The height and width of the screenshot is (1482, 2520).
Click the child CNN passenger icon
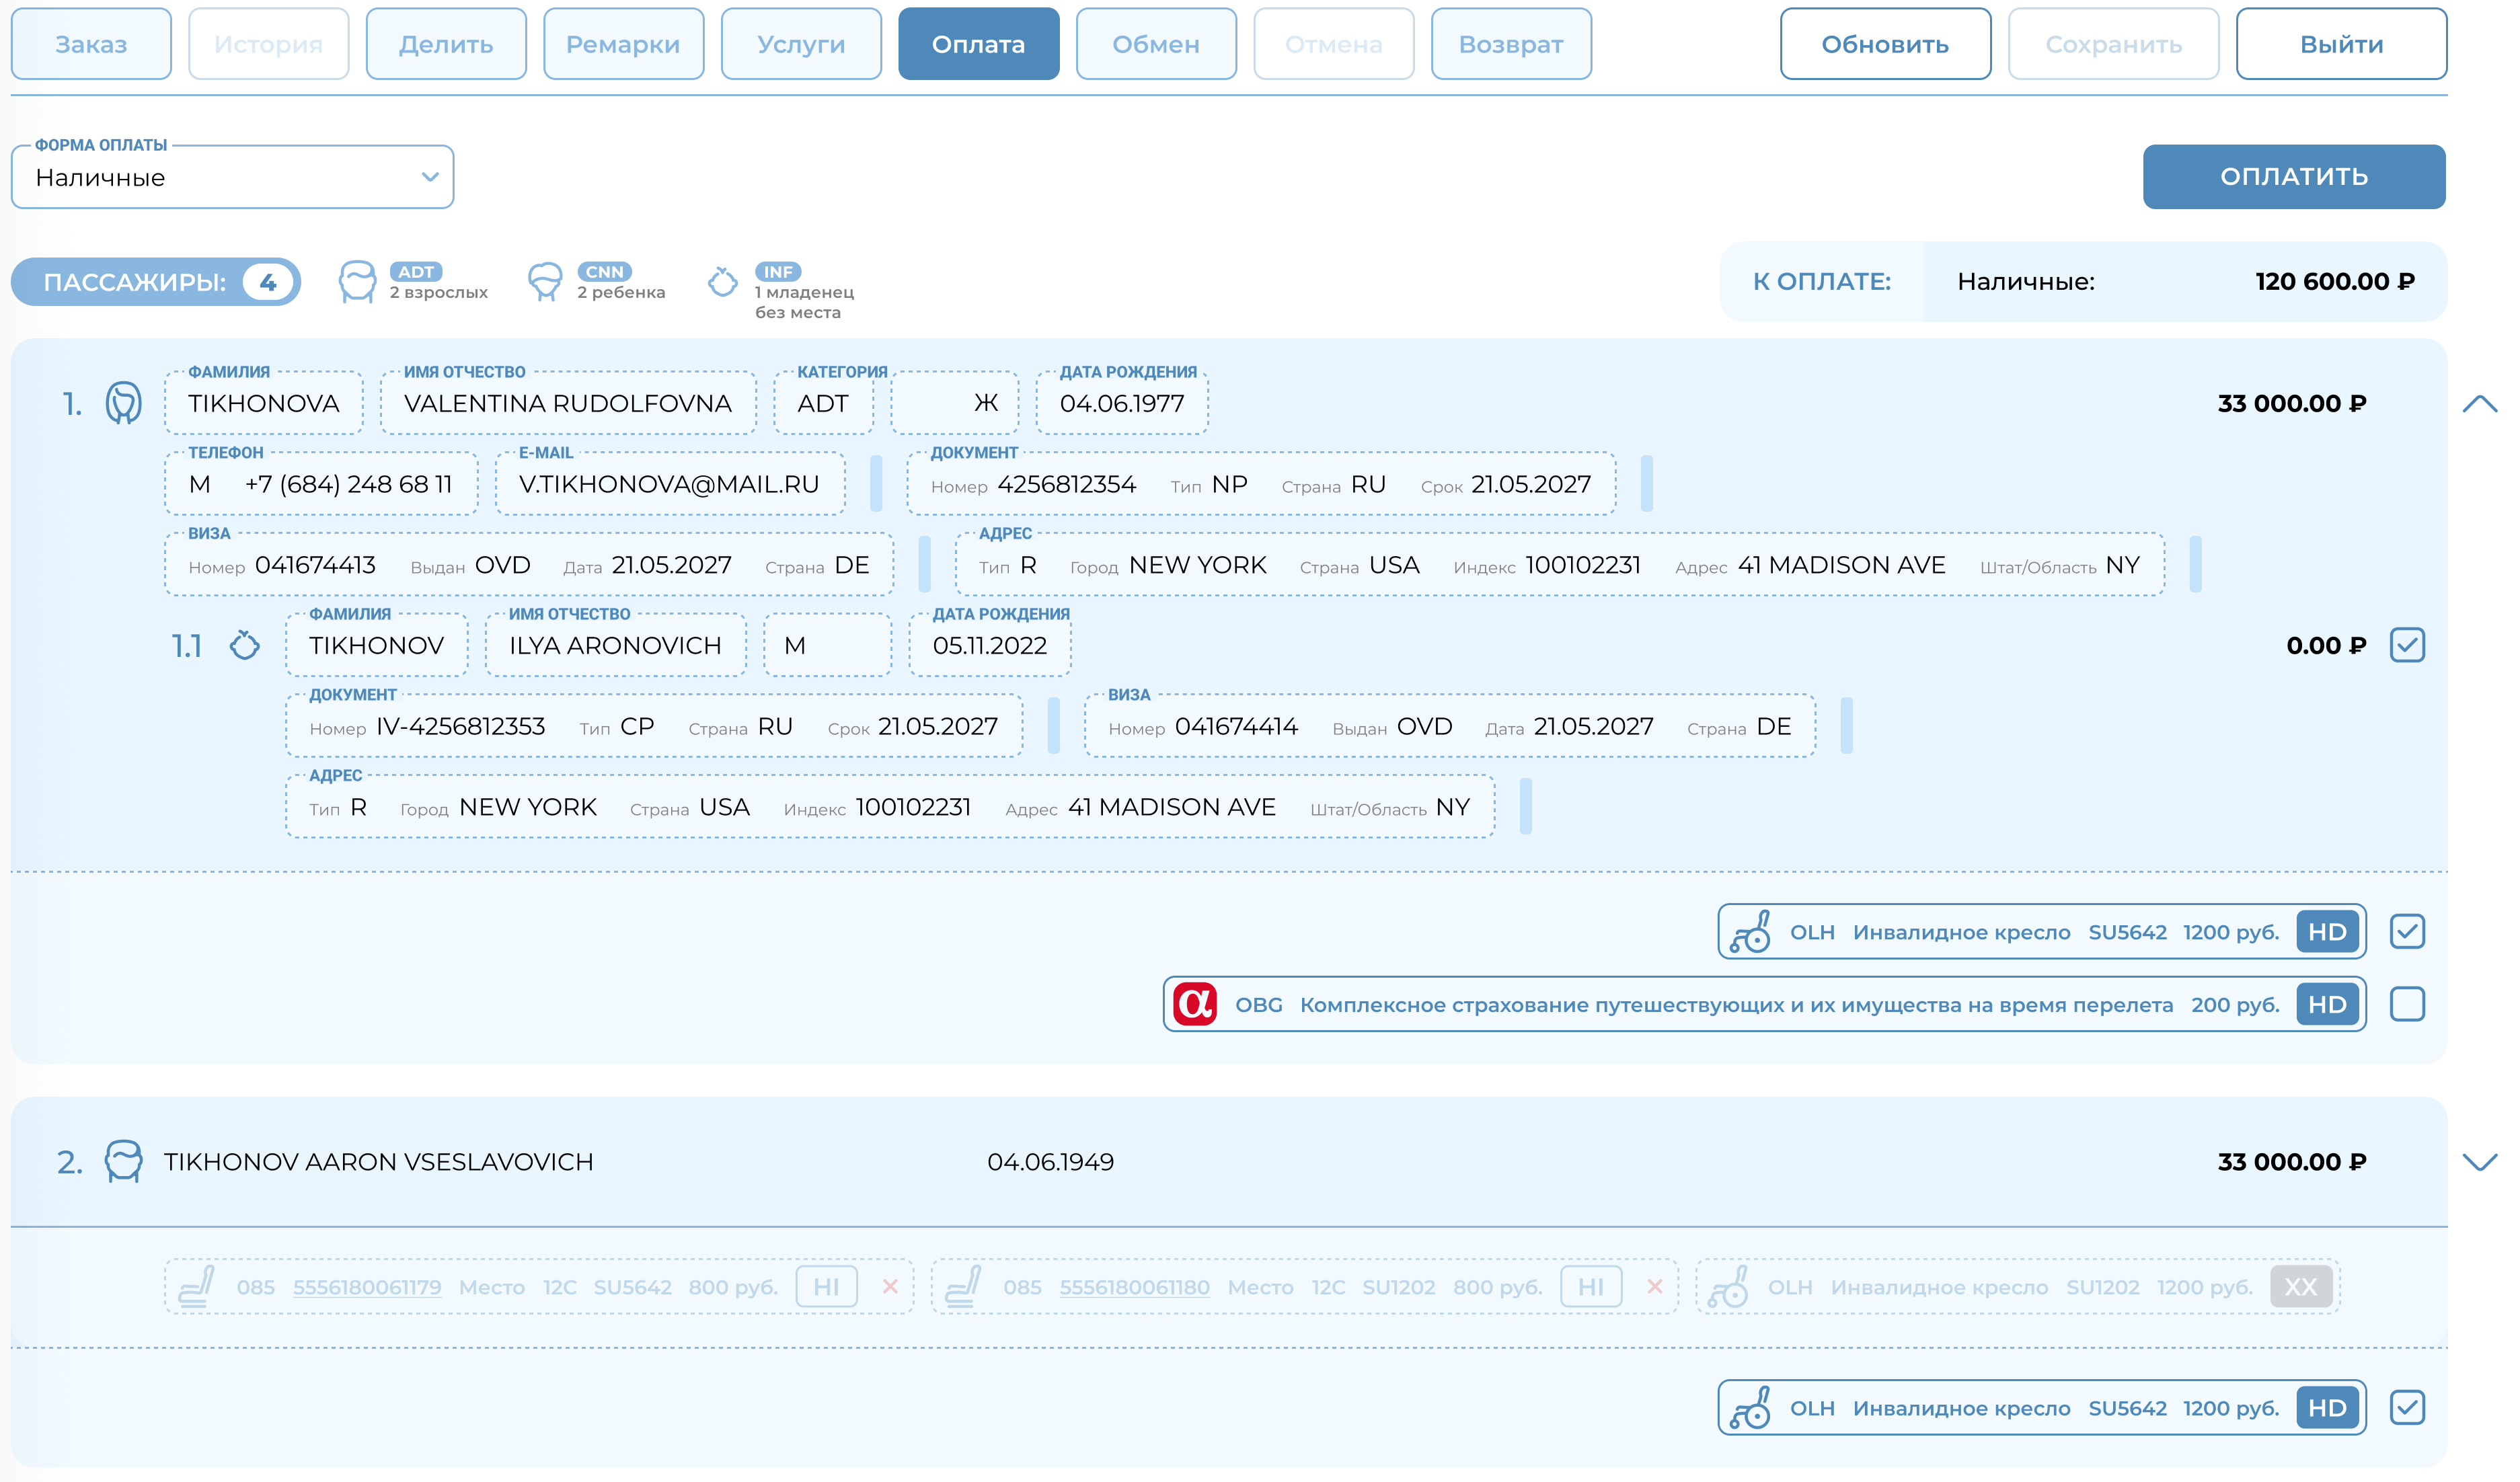(545, 282)
